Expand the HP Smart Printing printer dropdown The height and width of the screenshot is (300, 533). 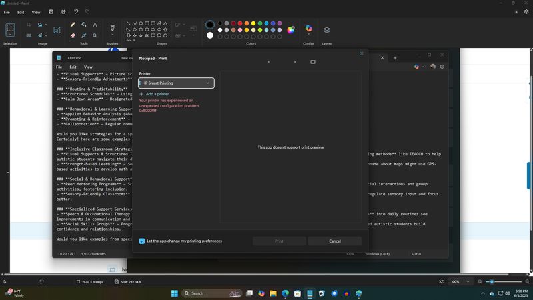[x=207, y=83]
